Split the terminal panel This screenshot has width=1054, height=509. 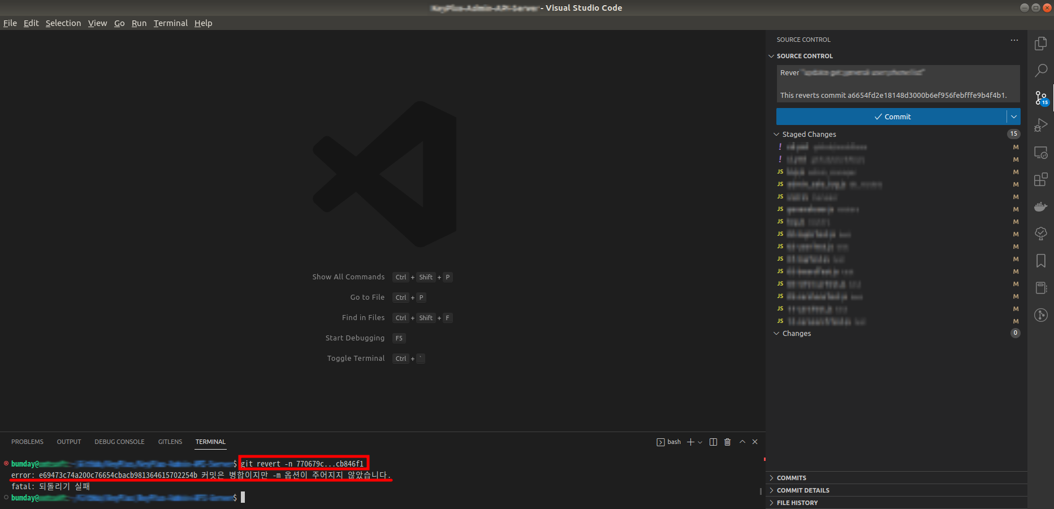[713, 442]
